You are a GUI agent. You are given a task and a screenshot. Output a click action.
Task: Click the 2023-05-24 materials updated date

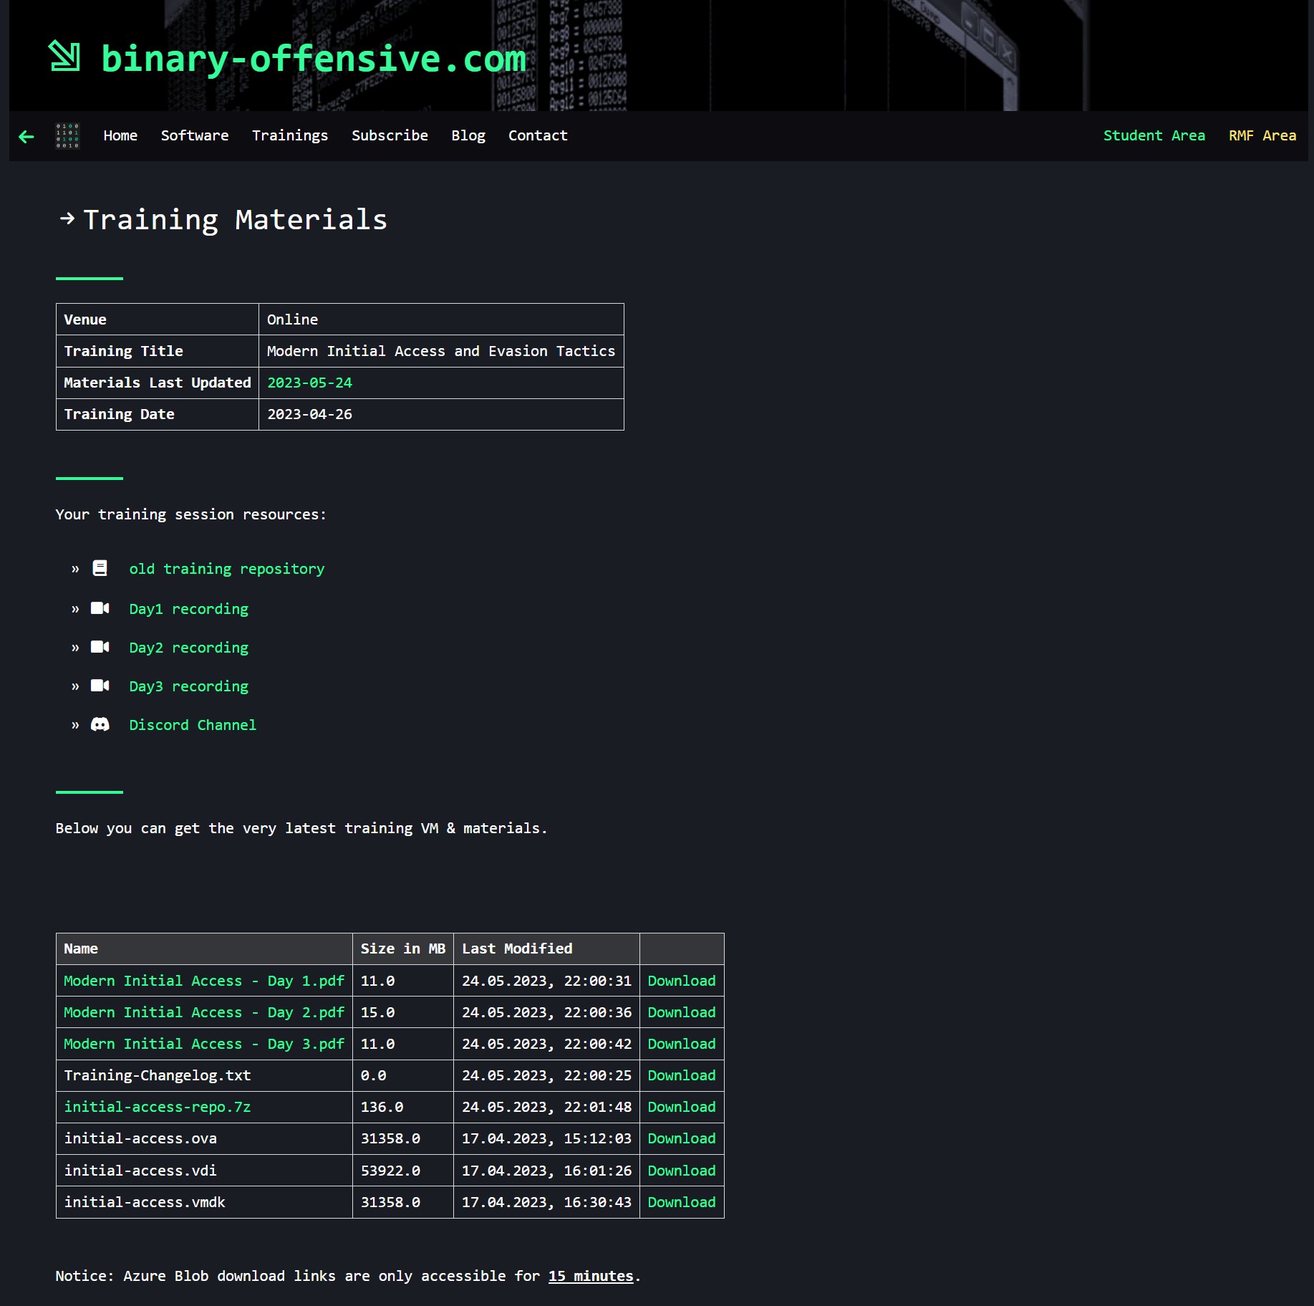pos(309,383)
